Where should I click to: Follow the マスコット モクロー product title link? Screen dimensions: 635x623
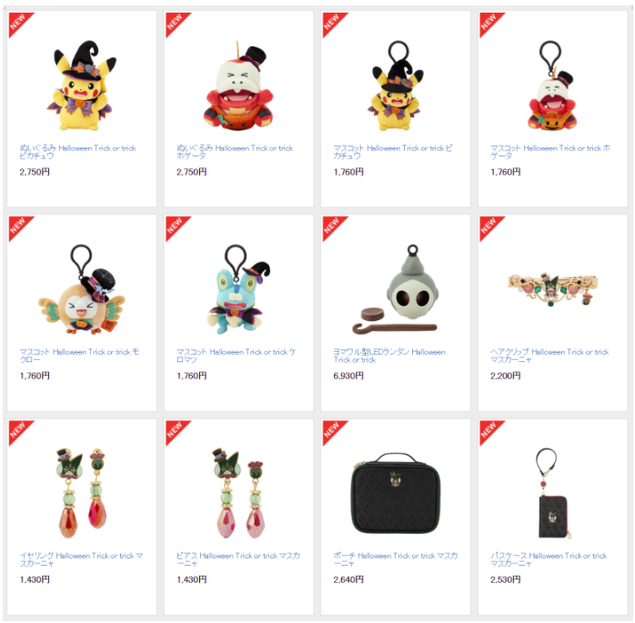(x=79, y=356)
